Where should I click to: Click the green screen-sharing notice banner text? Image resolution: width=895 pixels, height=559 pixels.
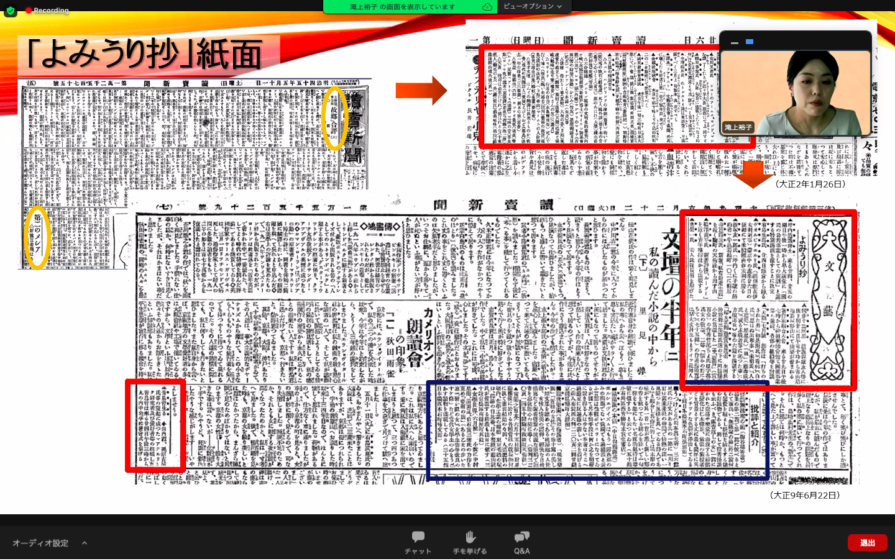point(402,7)
